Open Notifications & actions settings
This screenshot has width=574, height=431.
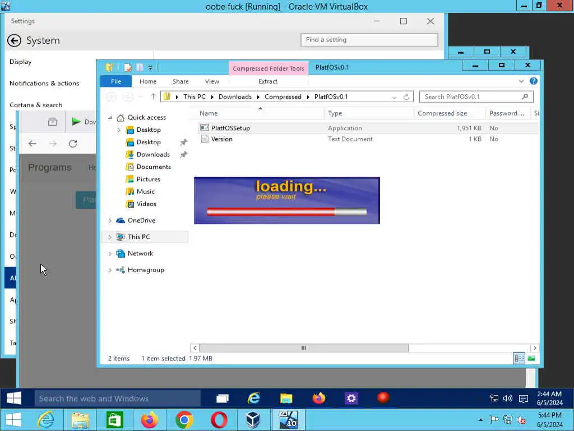pos(44,83)
